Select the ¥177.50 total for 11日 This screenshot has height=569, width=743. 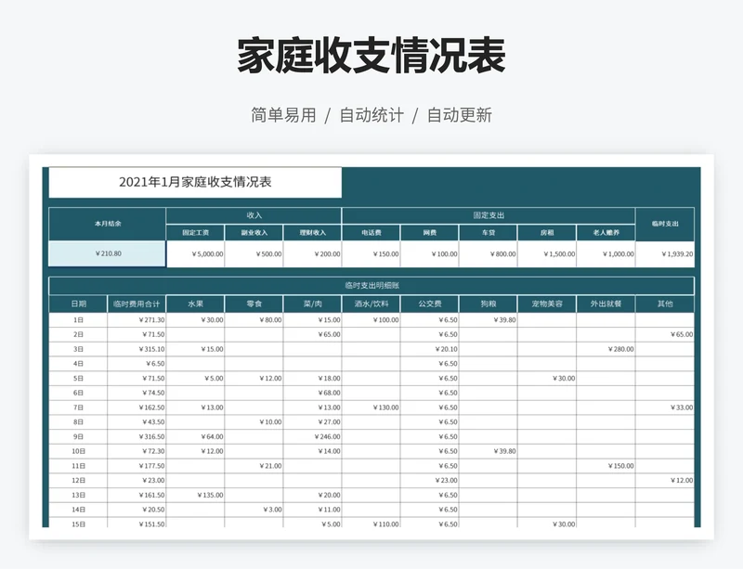coord(137,466)
